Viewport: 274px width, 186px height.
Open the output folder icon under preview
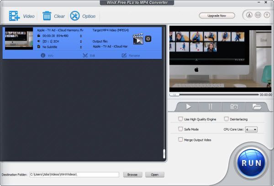(257, 106)
